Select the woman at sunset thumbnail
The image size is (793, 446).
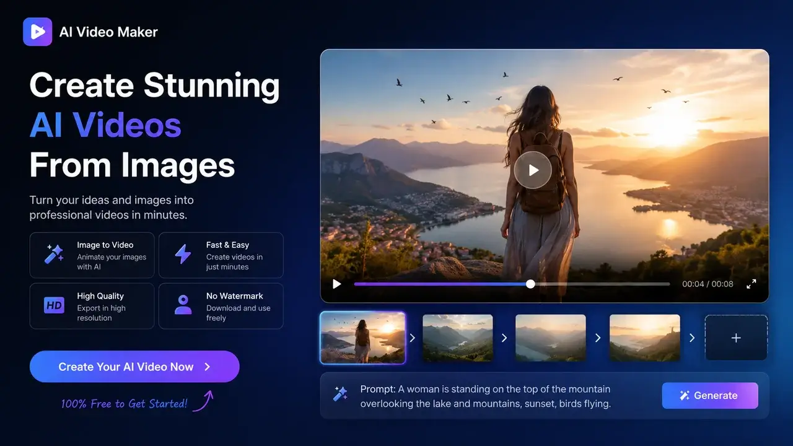[363, 338]
